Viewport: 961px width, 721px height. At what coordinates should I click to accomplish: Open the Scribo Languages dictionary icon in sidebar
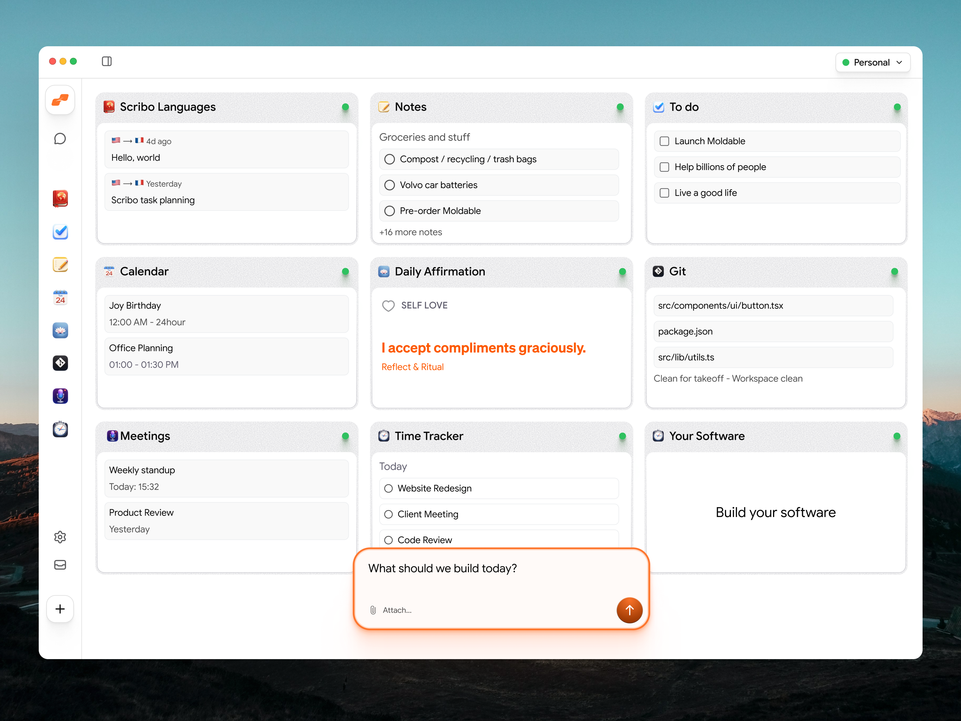[60, 199]
